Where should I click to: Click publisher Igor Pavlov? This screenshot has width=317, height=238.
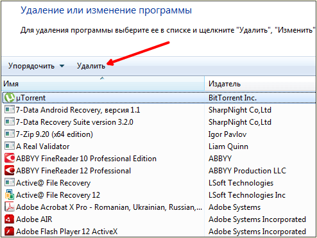227,134
